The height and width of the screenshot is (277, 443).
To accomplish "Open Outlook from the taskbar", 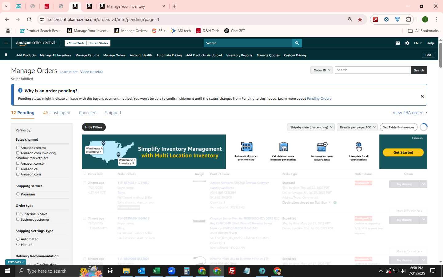I will pyautogui.click(x=142, y=271).
